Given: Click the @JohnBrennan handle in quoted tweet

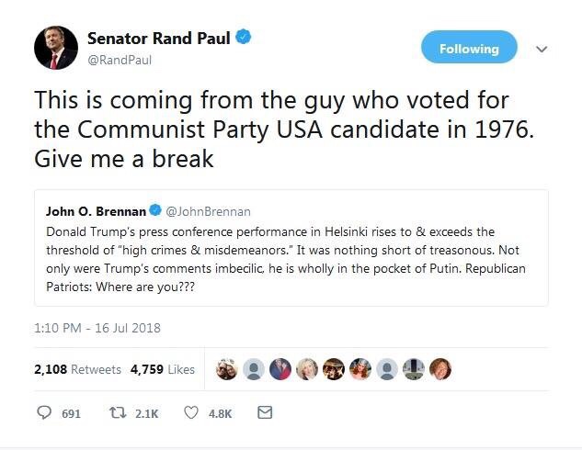Looking at the screenshot, I should point(208,212).
